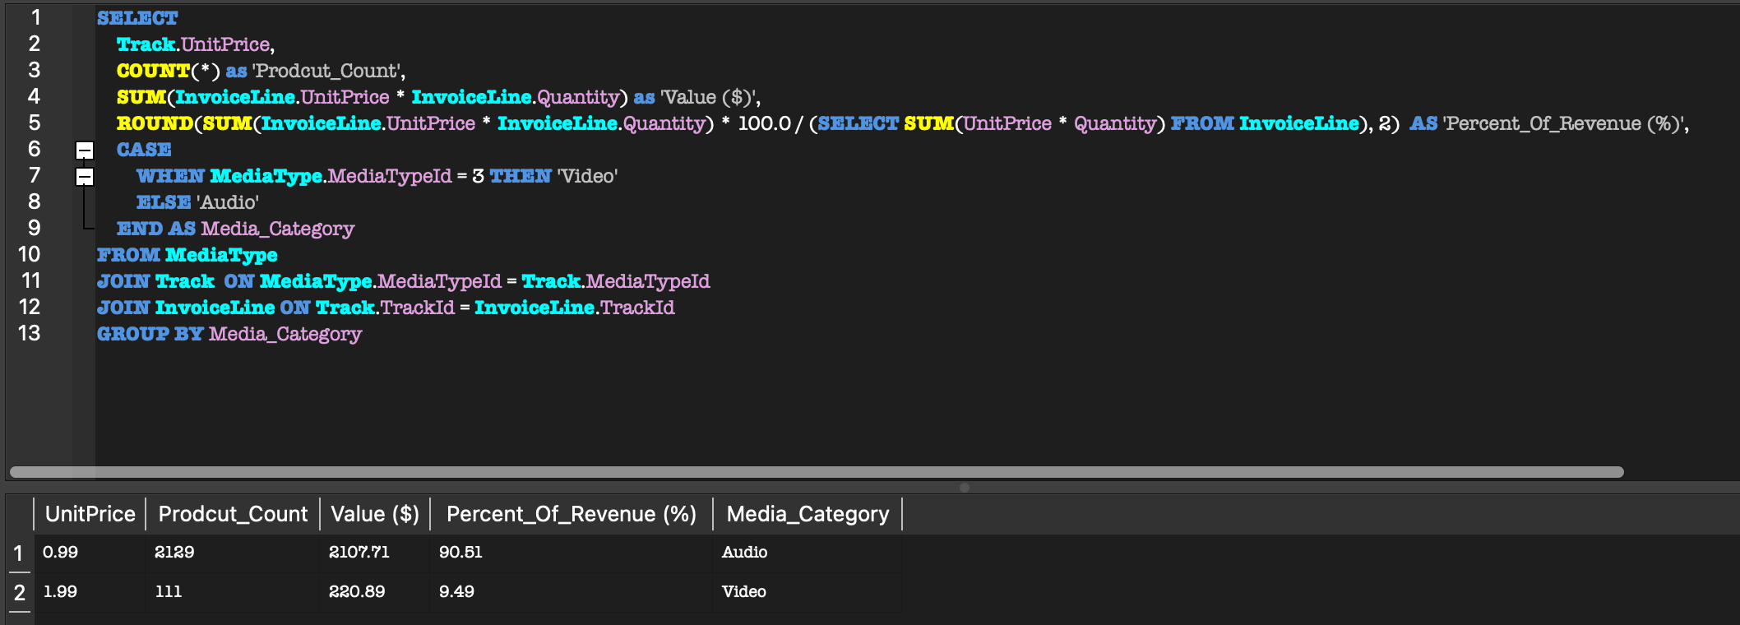The width and height of the screenshot is (1740, 625).
Task: Select the cell showing 111
Action: [233, 592]
